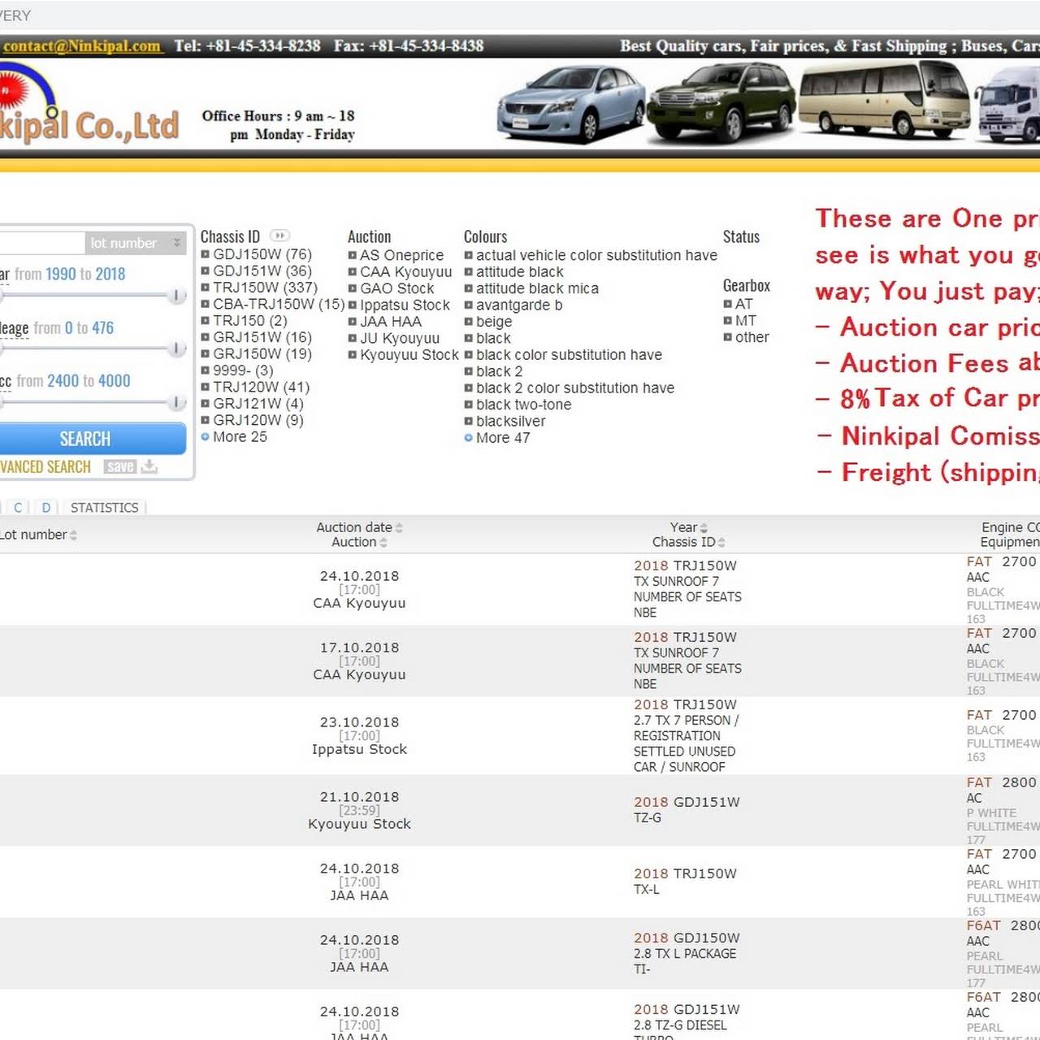
Task: Check the GDJ151W (36) chassis filter
Action: pyautogui.click(x=206, y=271)
